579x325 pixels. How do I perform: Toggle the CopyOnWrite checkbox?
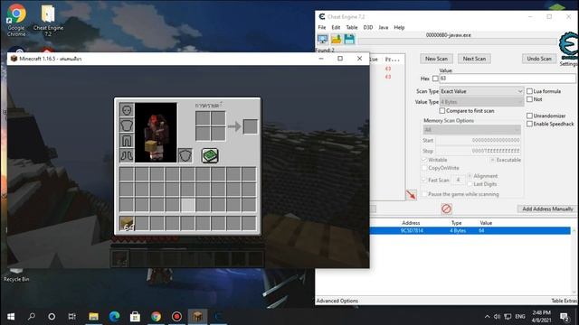pyautogui.click(x=424, y=168)
